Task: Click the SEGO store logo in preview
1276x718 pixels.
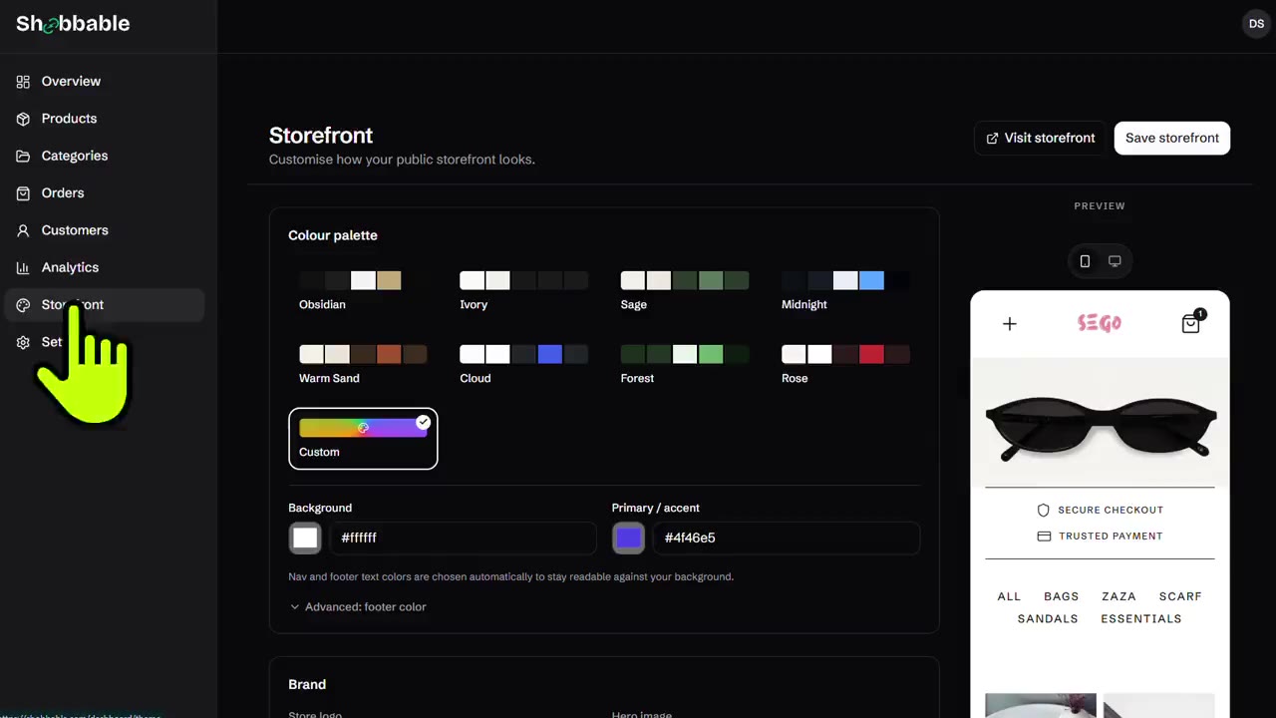Action: [x=1100, y=323]
